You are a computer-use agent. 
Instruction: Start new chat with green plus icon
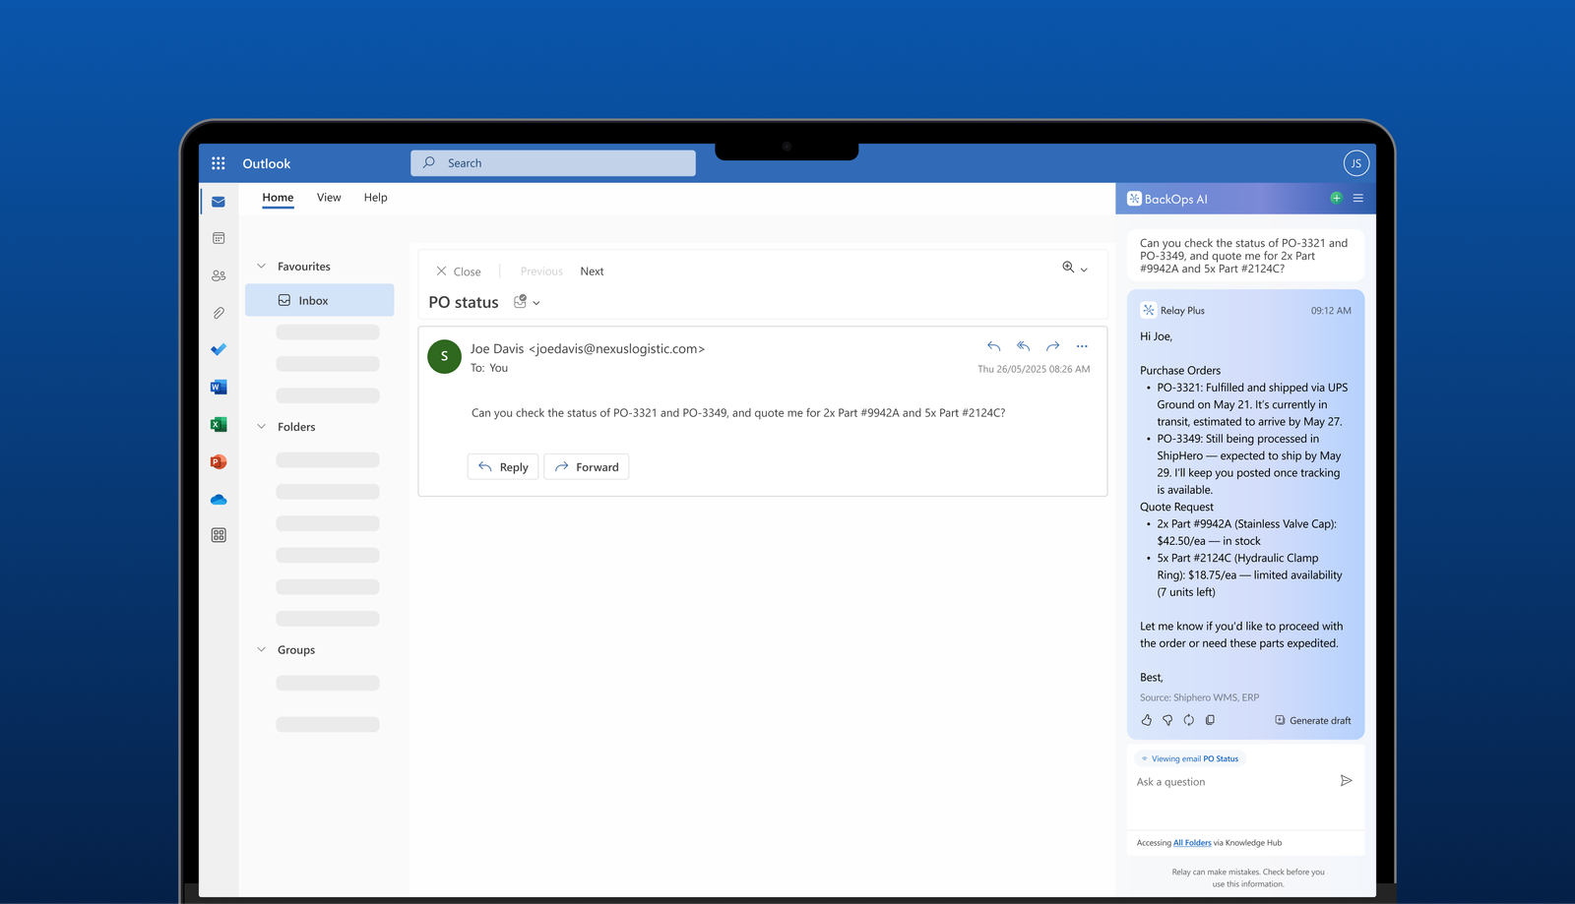pyautogui.click(x=1336, y=198)
